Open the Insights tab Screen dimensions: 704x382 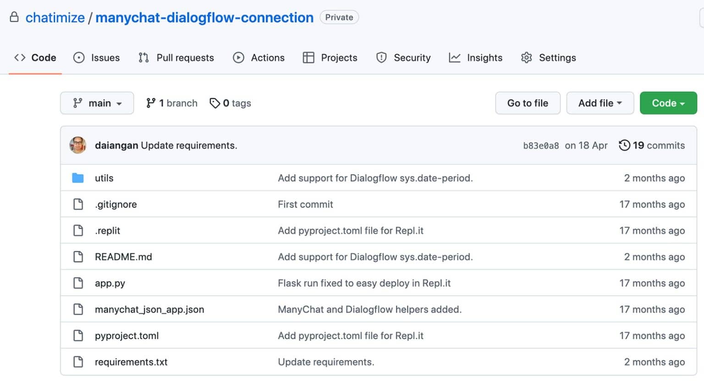point(476,58)
